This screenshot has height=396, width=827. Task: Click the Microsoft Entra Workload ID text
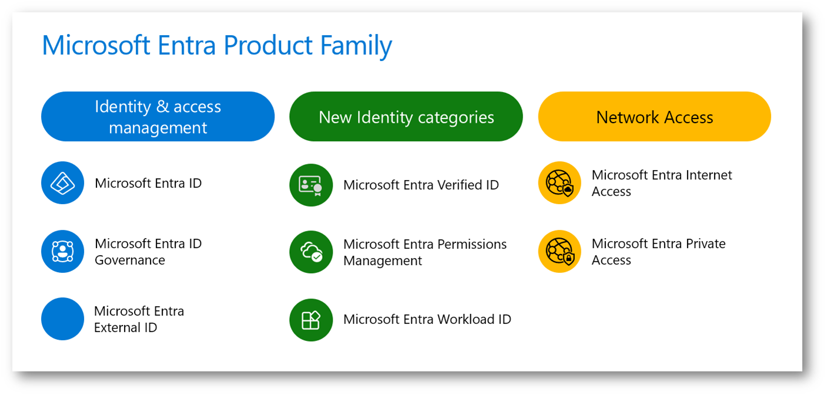click(x=427, y=319)
